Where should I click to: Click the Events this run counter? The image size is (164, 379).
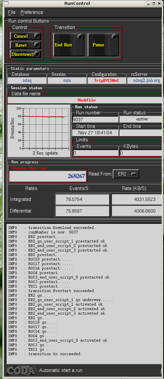[x=47, y=176]
